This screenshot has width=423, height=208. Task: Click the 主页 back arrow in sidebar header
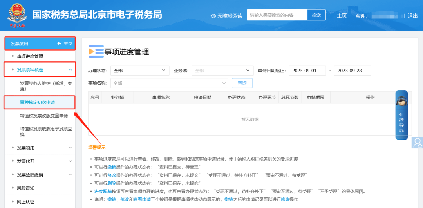point(60,43)
